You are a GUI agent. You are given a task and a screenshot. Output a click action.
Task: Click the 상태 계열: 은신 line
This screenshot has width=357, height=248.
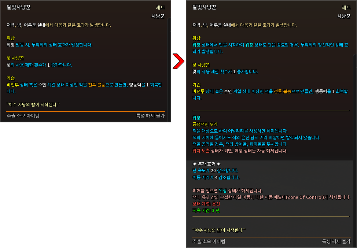(206, 204)
